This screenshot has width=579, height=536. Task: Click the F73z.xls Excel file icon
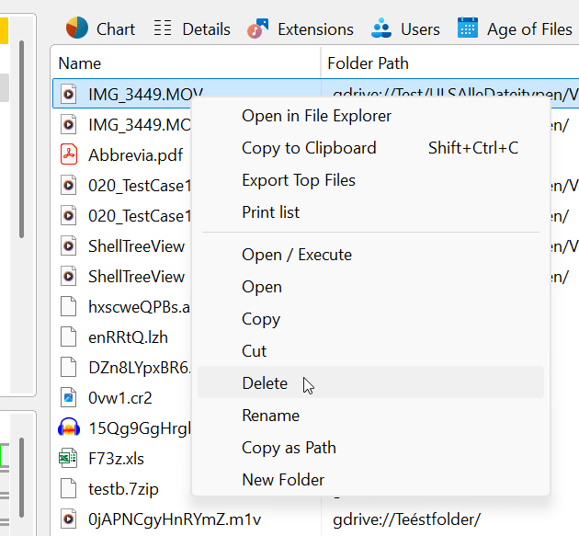(x=69, y=458)
